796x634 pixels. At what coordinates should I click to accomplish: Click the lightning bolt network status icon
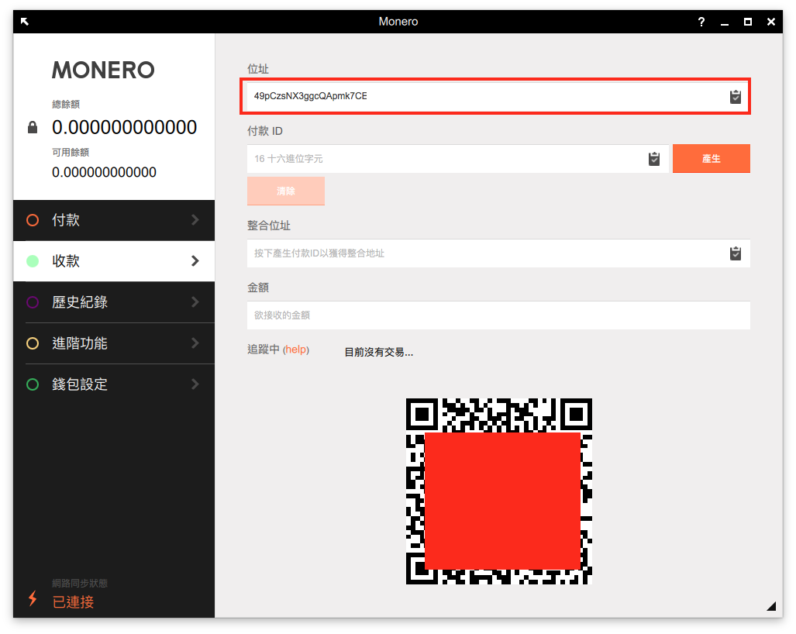click(x=33, y=598)
